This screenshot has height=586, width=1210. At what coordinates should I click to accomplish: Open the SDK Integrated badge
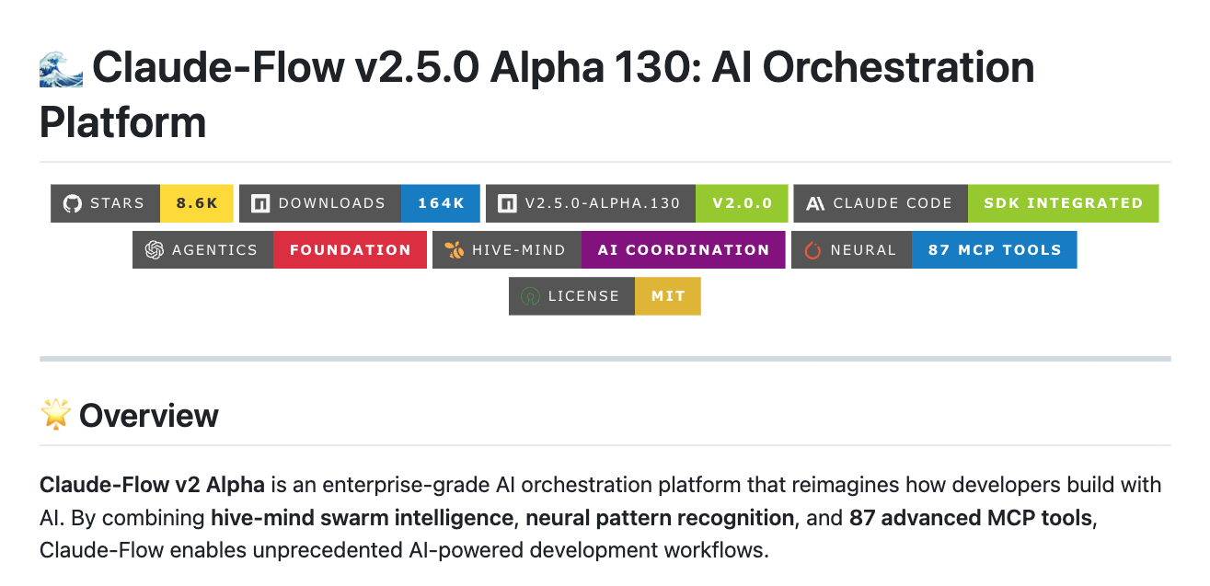1063,203
